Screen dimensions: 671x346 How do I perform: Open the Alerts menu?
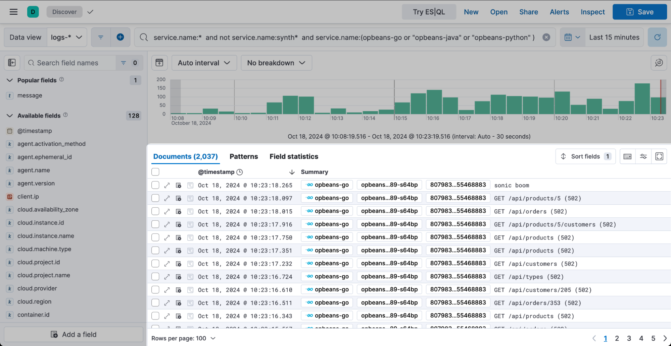559,12
